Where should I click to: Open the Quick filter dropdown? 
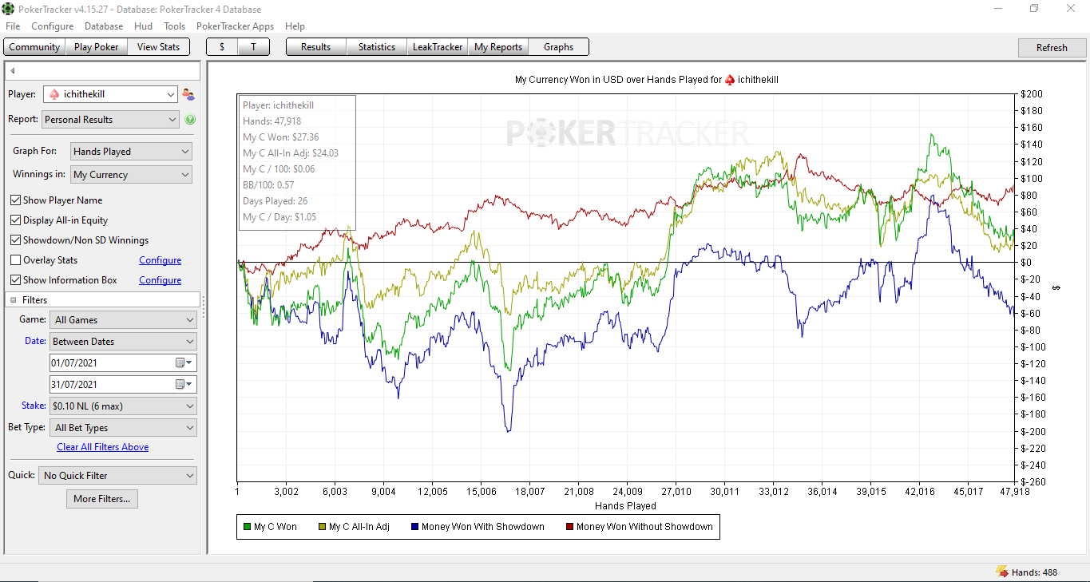pyautogui.click(x=117, y=476)
